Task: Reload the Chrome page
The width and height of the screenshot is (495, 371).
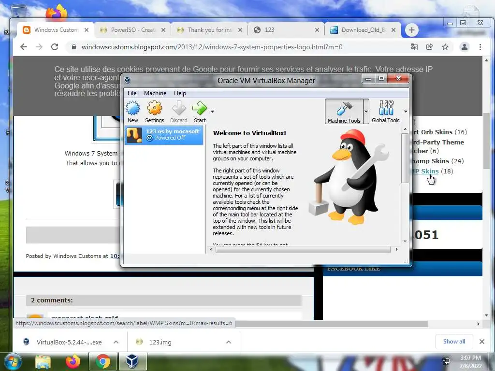Action: [55, 47]
